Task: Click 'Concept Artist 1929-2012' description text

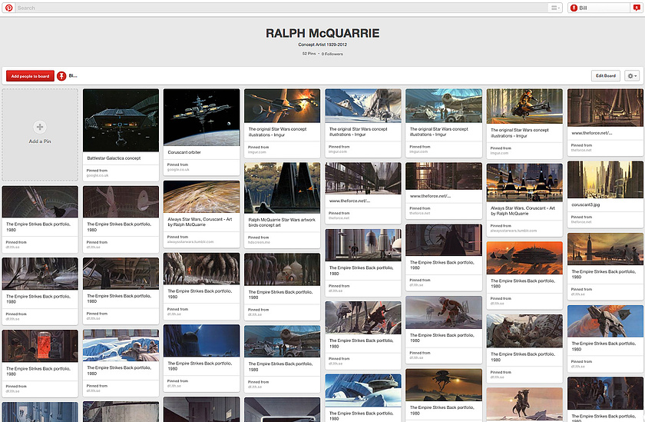Action: tap(322, 45)
